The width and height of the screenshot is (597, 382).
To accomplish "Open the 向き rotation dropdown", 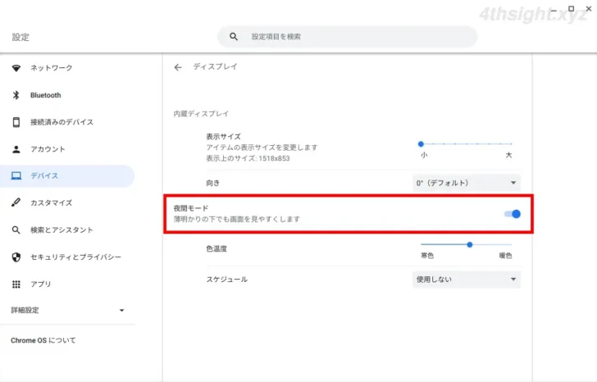I will [467, 183].
